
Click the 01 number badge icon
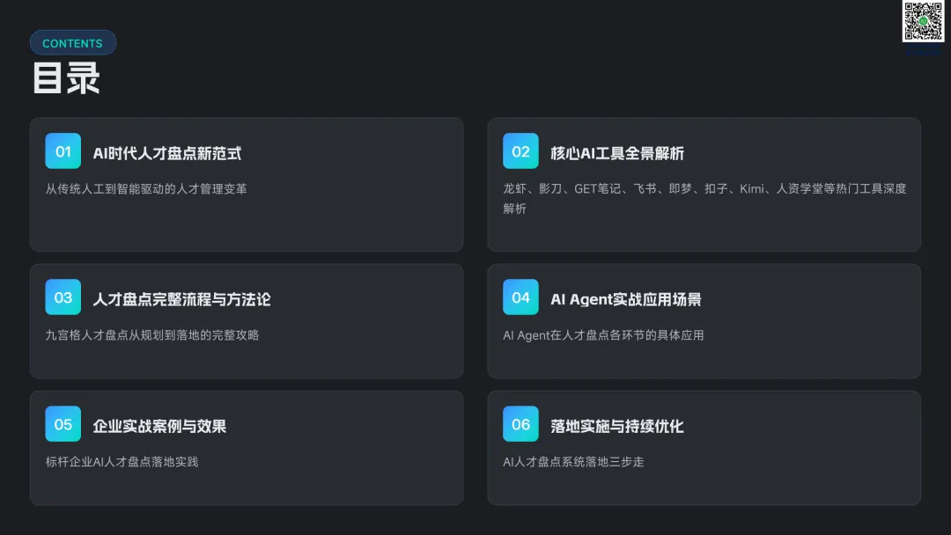tap(63, 151)
